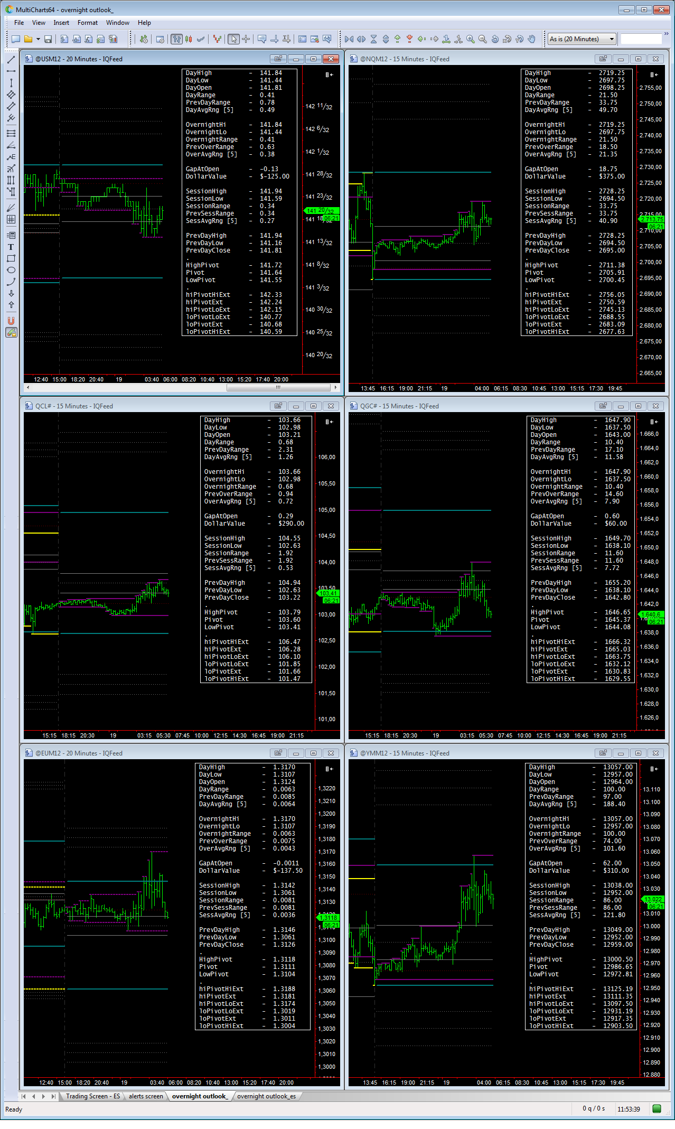Click the 1.3118 price label in @EUM12 chart
The width and height of the screenshot is (675, 1129).
(x=329, y=918)
